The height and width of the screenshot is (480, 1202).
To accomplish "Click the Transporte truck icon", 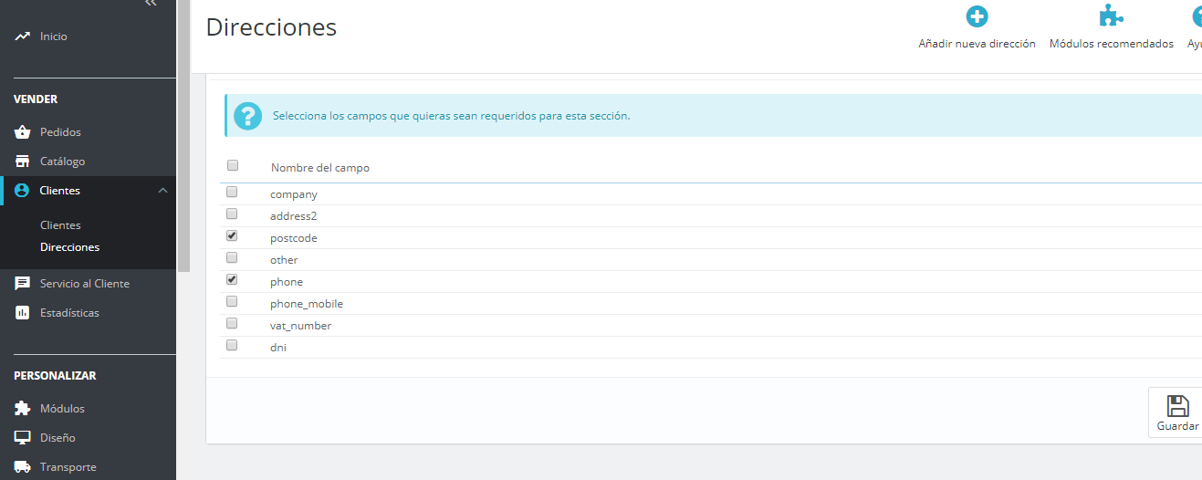I will click(23, 467).
